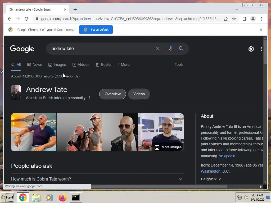View site security lock info

pyautogui.click(x=37, y=19)
